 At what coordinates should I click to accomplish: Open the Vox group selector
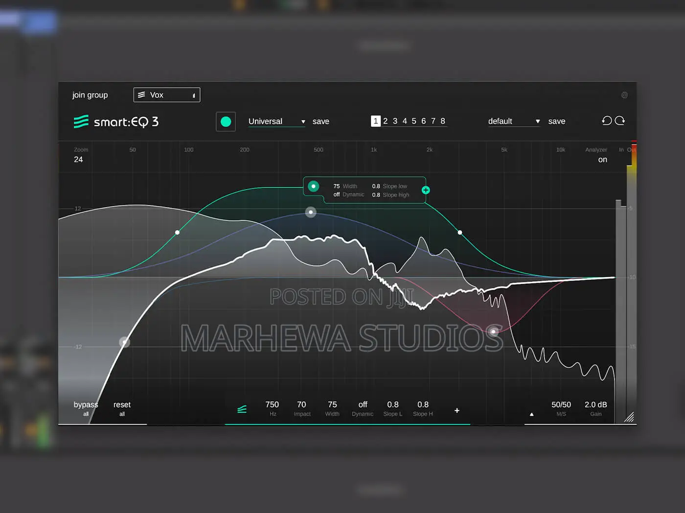(x=167, y=95)
